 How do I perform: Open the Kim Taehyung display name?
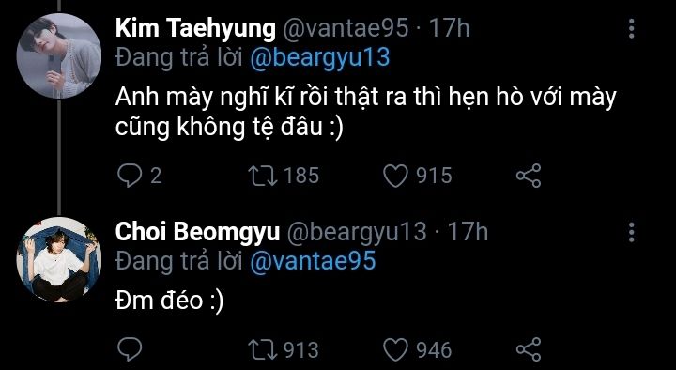pos(195,29)
